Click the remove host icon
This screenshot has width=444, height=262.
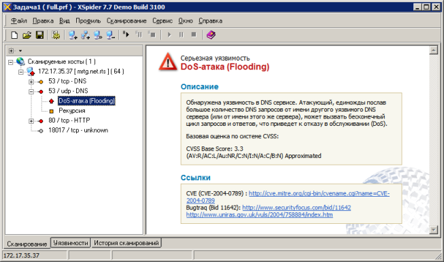click(x=110, y=35)
